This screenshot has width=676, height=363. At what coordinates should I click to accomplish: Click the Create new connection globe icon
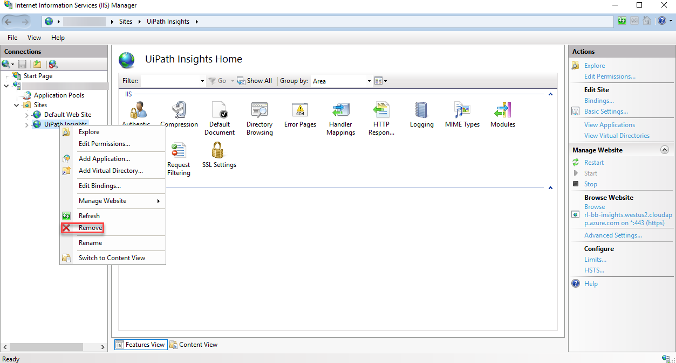(6, 64)
